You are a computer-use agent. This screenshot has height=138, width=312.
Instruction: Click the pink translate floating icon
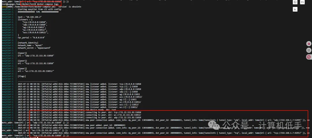pos(309,57)
